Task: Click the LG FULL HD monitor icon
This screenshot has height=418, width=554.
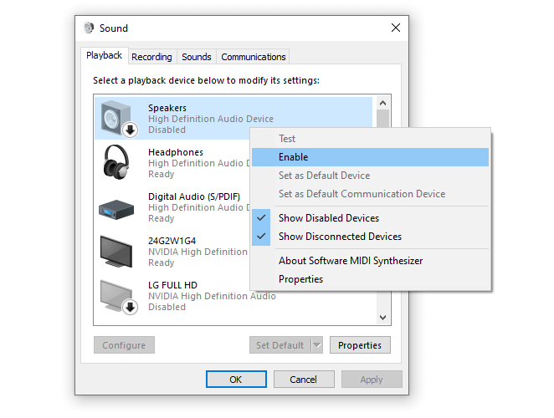Action: pyautogui.click(x=116, y=296)
